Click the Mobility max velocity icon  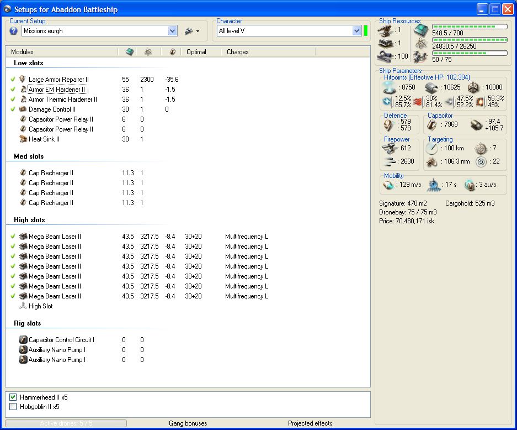point(389,185)
